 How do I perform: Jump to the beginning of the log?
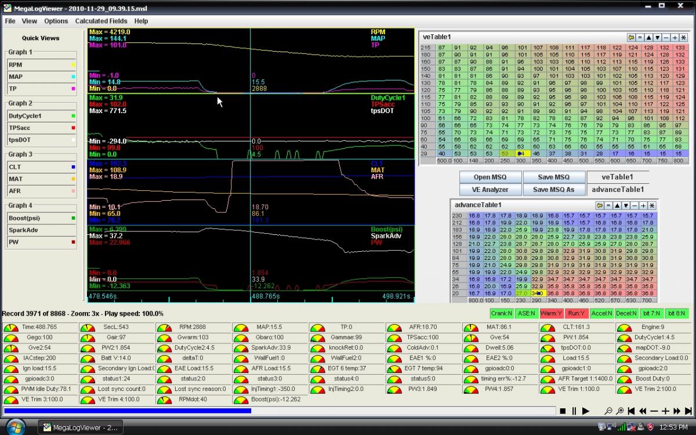[x=632, y=411]
